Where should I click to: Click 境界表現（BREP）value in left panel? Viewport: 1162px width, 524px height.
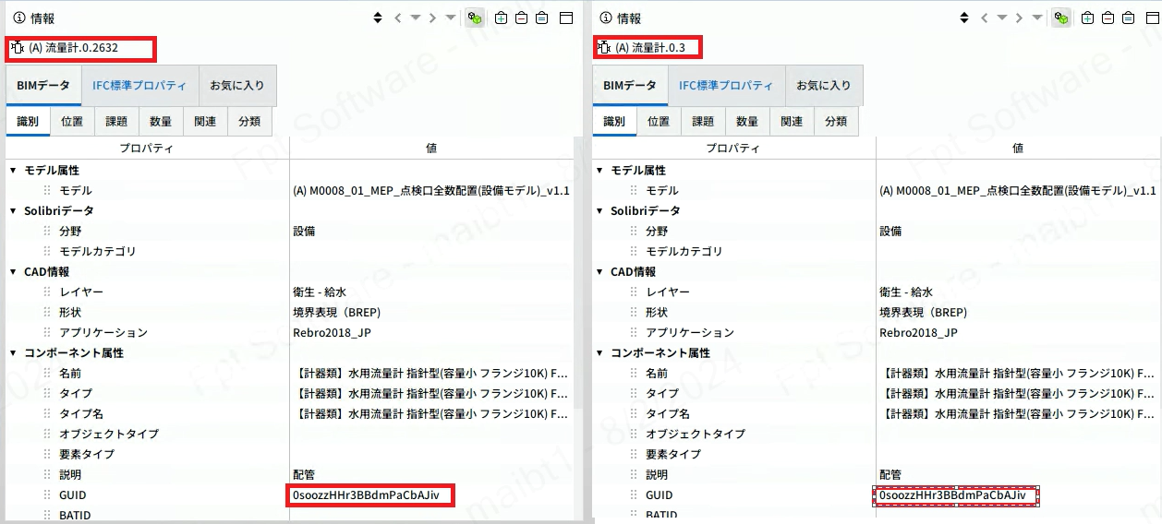337,313
